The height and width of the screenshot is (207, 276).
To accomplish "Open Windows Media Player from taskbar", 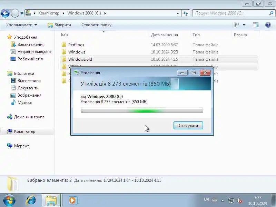I will [72, 200].
